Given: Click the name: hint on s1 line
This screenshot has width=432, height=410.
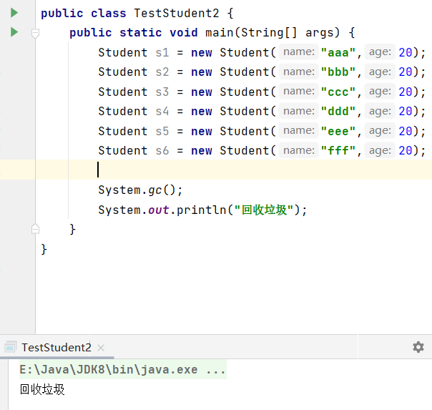Looking at the screenshot, I should 299,52.
